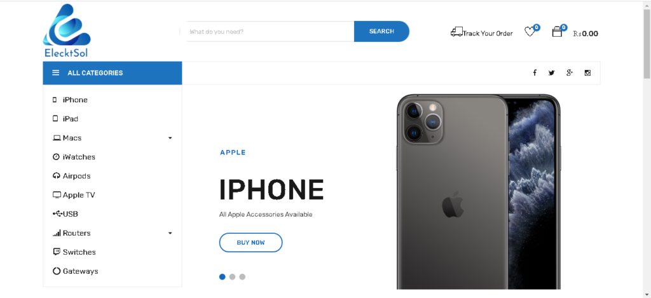Screen dimensions: 651x298
Task: Click the ElecktSol logo
Action: pos(67,30)
